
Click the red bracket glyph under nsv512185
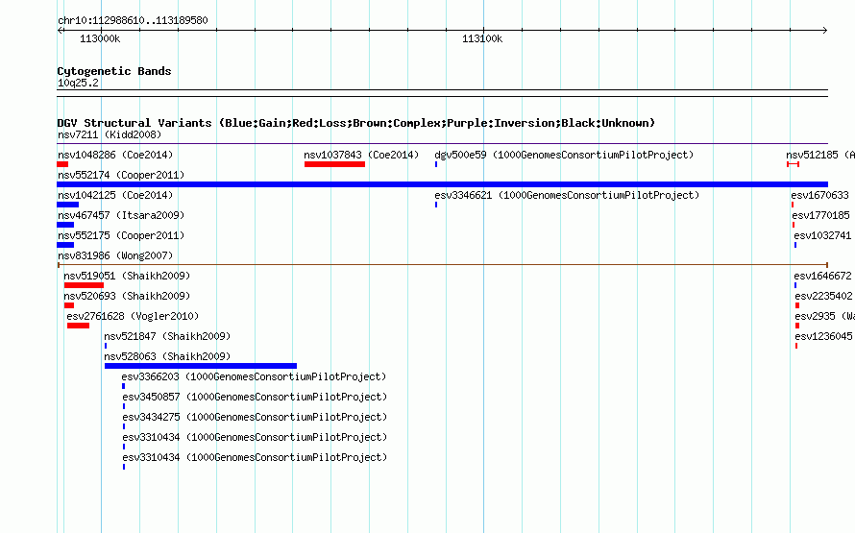point(793,164)
